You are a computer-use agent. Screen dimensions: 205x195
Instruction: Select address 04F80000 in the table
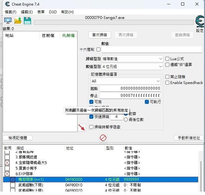click(74, 179)
